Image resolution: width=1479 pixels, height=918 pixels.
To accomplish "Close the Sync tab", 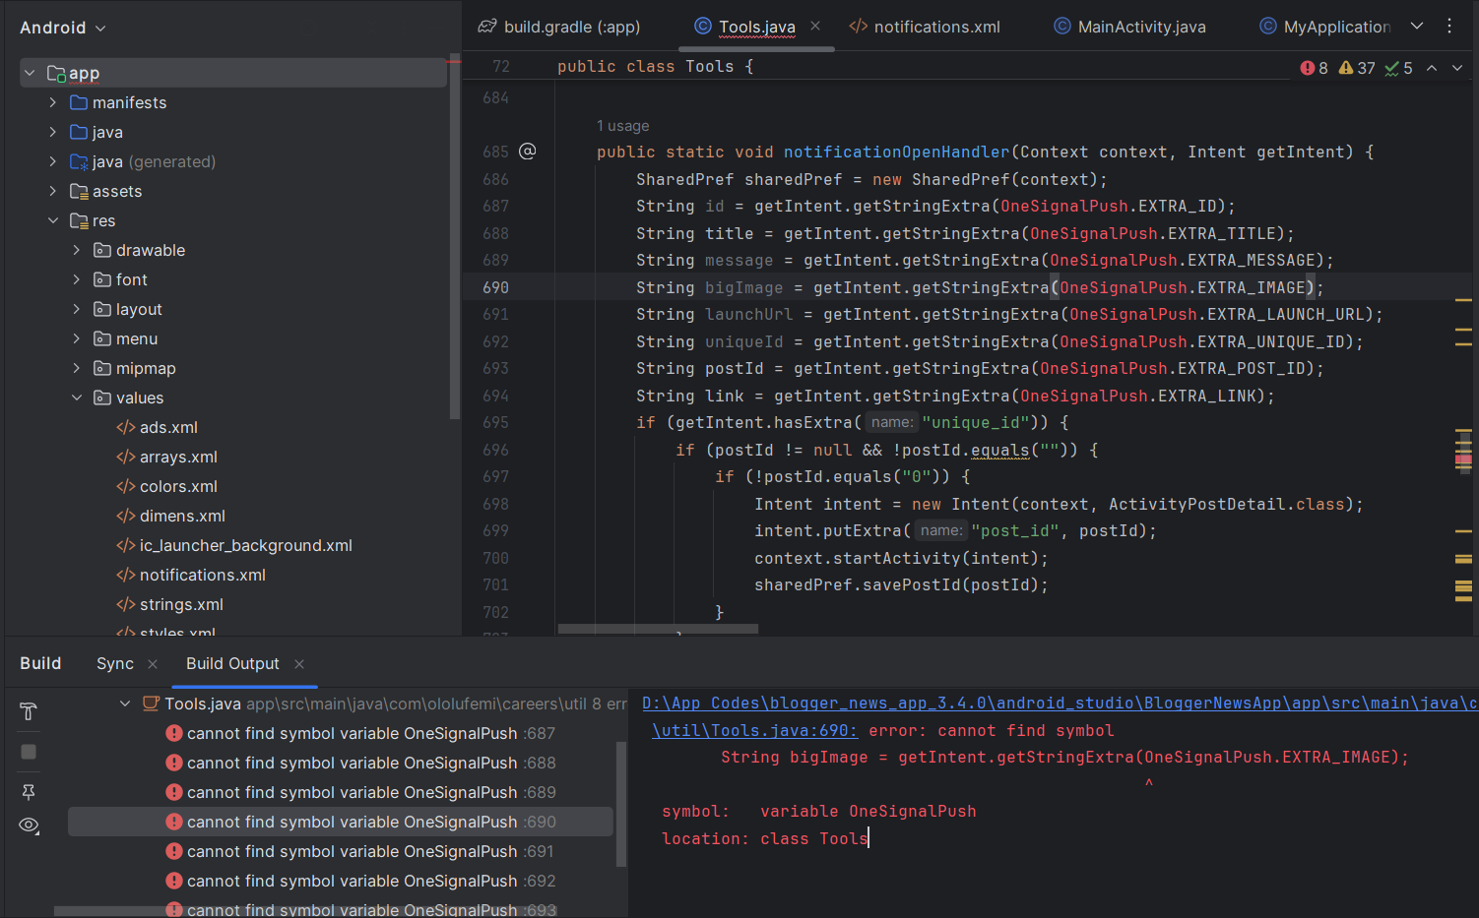I will coord(153,664).
